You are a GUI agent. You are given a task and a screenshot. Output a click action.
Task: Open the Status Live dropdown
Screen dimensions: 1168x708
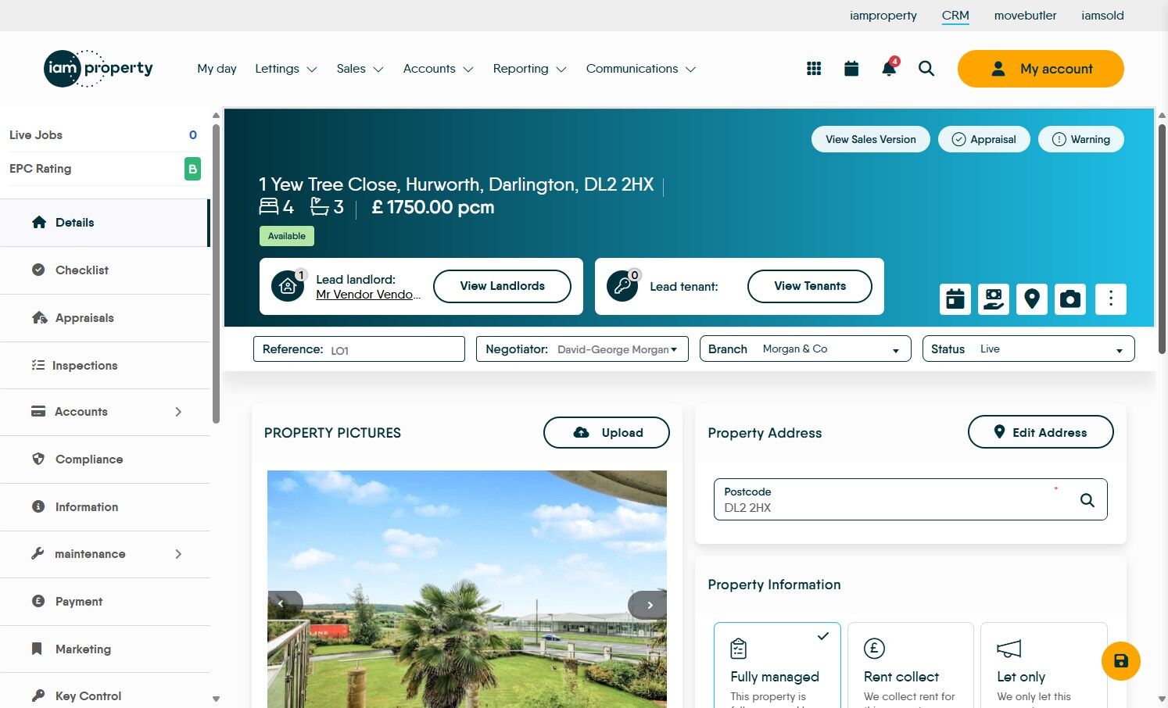click(1029, 349)
